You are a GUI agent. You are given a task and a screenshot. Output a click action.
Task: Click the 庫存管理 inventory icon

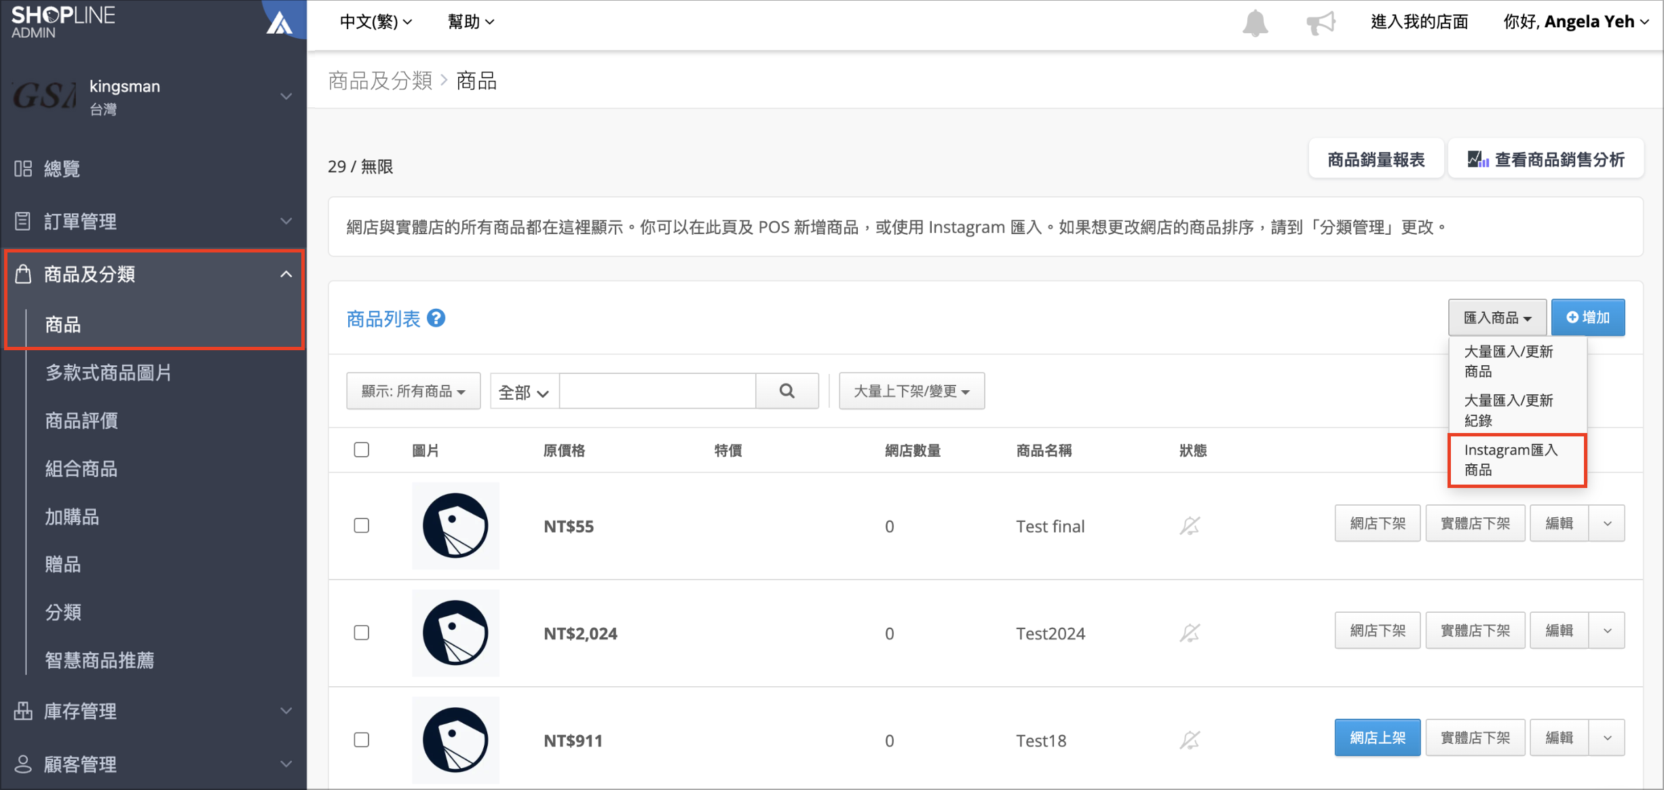tap(23, 711)
